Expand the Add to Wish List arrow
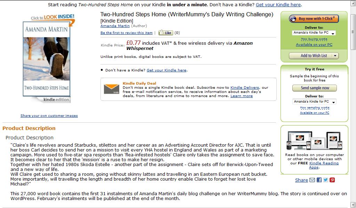Screen dimensions: 356x208 pos(335,56)
